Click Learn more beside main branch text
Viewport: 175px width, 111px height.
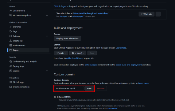pos(121,48)
